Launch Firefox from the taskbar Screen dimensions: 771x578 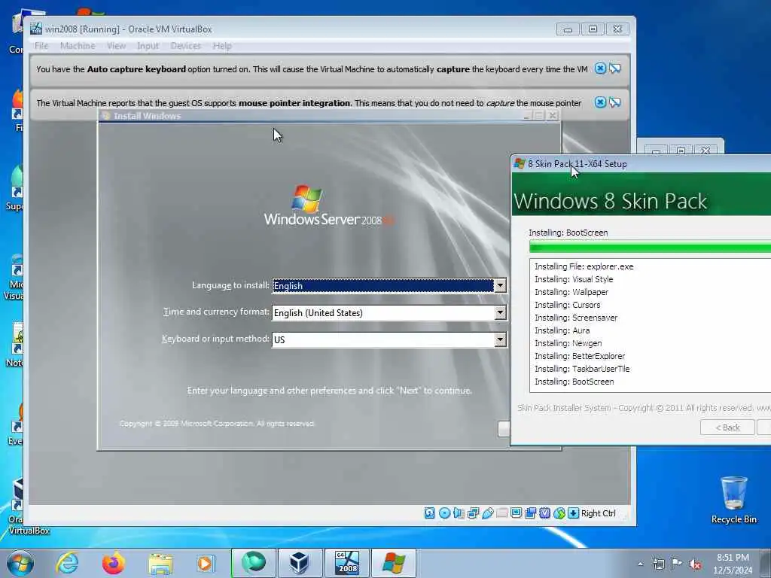pyautogui.click(x=113, y=563)
